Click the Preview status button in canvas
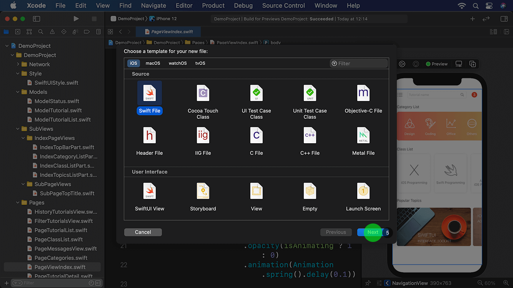 tap(436, 64)
